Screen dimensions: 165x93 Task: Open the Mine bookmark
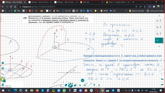pyautogui.click(x=56, y=11)
